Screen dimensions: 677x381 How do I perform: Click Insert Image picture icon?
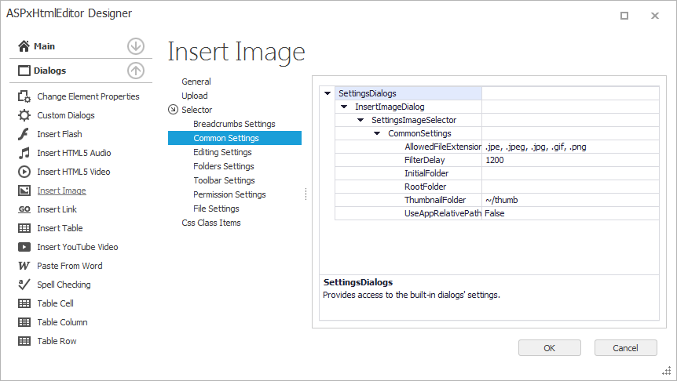(24, 190)
